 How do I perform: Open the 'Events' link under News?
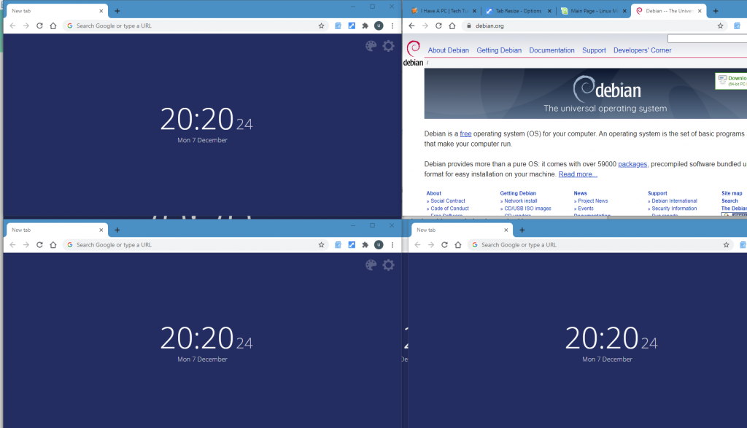586,209
